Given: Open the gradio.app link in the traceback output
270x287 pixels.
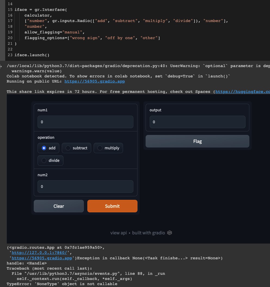Looking at the screenshot, I should tap(42, 258).
